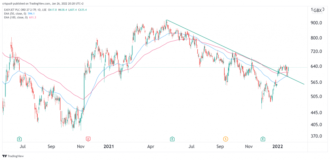330x160 pixels.
Task: Click the 640.0 price axis label
Action: pyautogui.click(x=317, y=66)
